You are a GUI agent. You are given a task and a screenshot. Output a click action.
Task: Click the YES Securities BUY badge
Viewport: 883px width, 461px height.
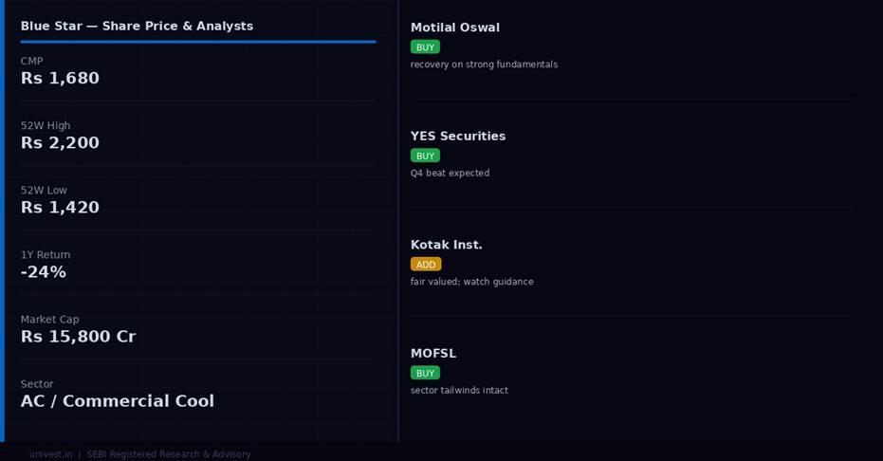click(x=425, y=156)
